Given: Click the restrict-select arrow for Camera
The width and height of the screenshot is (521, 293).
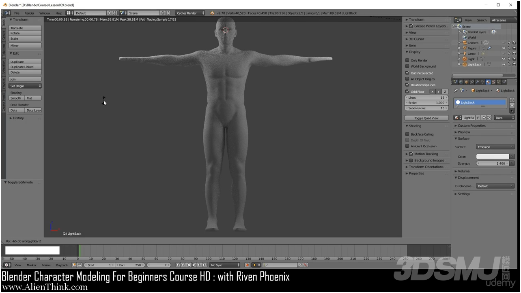Looking at the screenshot, I should [509, 43].
